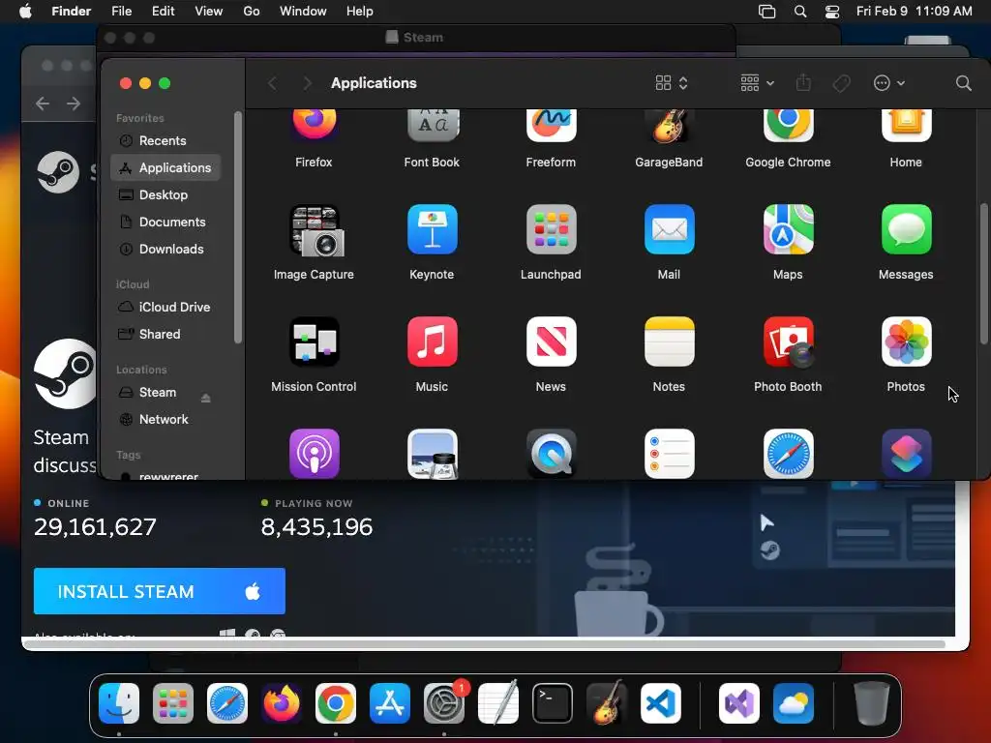Open the Mail app icon
This screenshot has width=991, height=743.
coord(669,229)
